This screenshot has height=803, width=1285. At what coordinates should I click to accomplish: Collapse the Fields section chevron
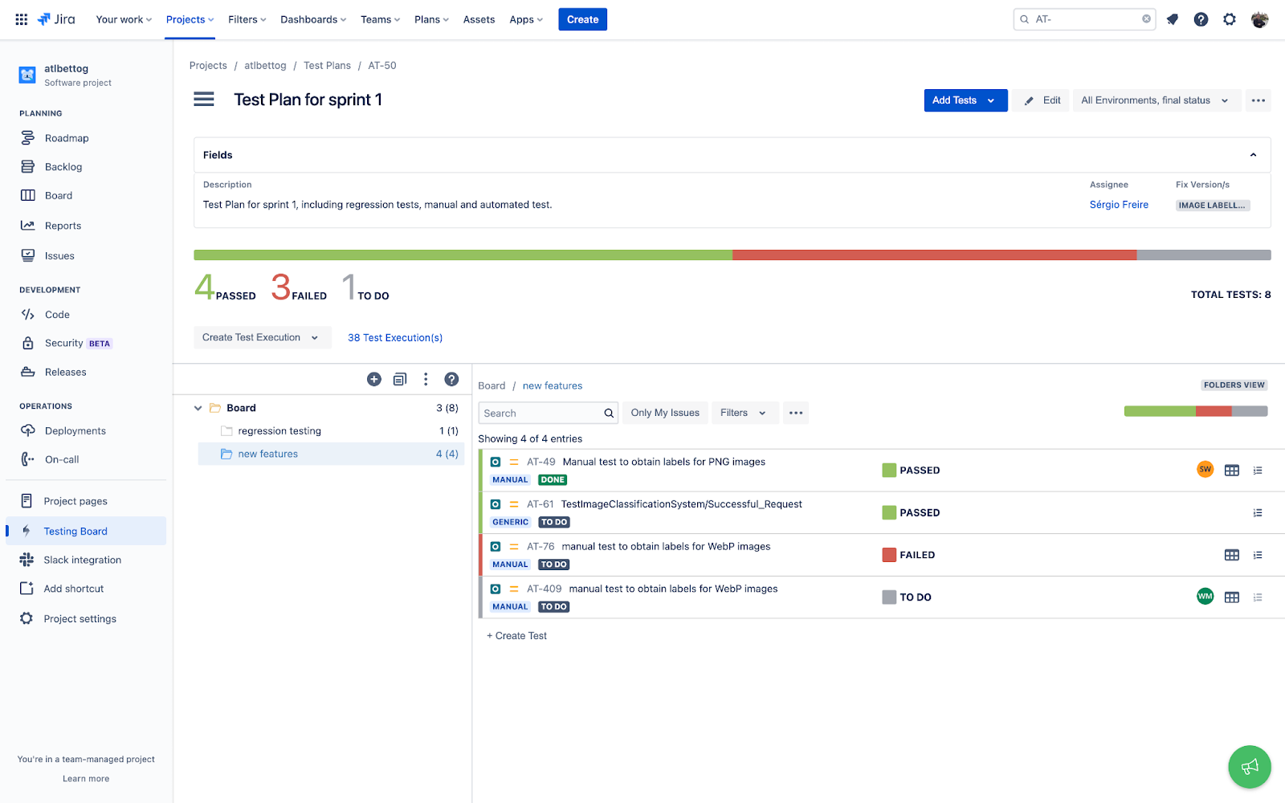coord(1252,154)
